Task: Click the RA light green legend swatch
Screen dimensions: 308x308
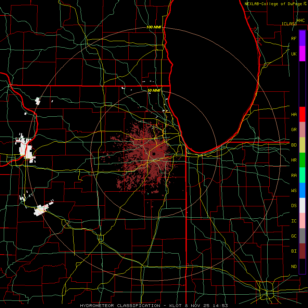Action: [x=302, y=175]
